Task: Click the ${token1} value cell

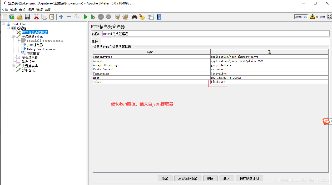Action: [x=269, y=82]
